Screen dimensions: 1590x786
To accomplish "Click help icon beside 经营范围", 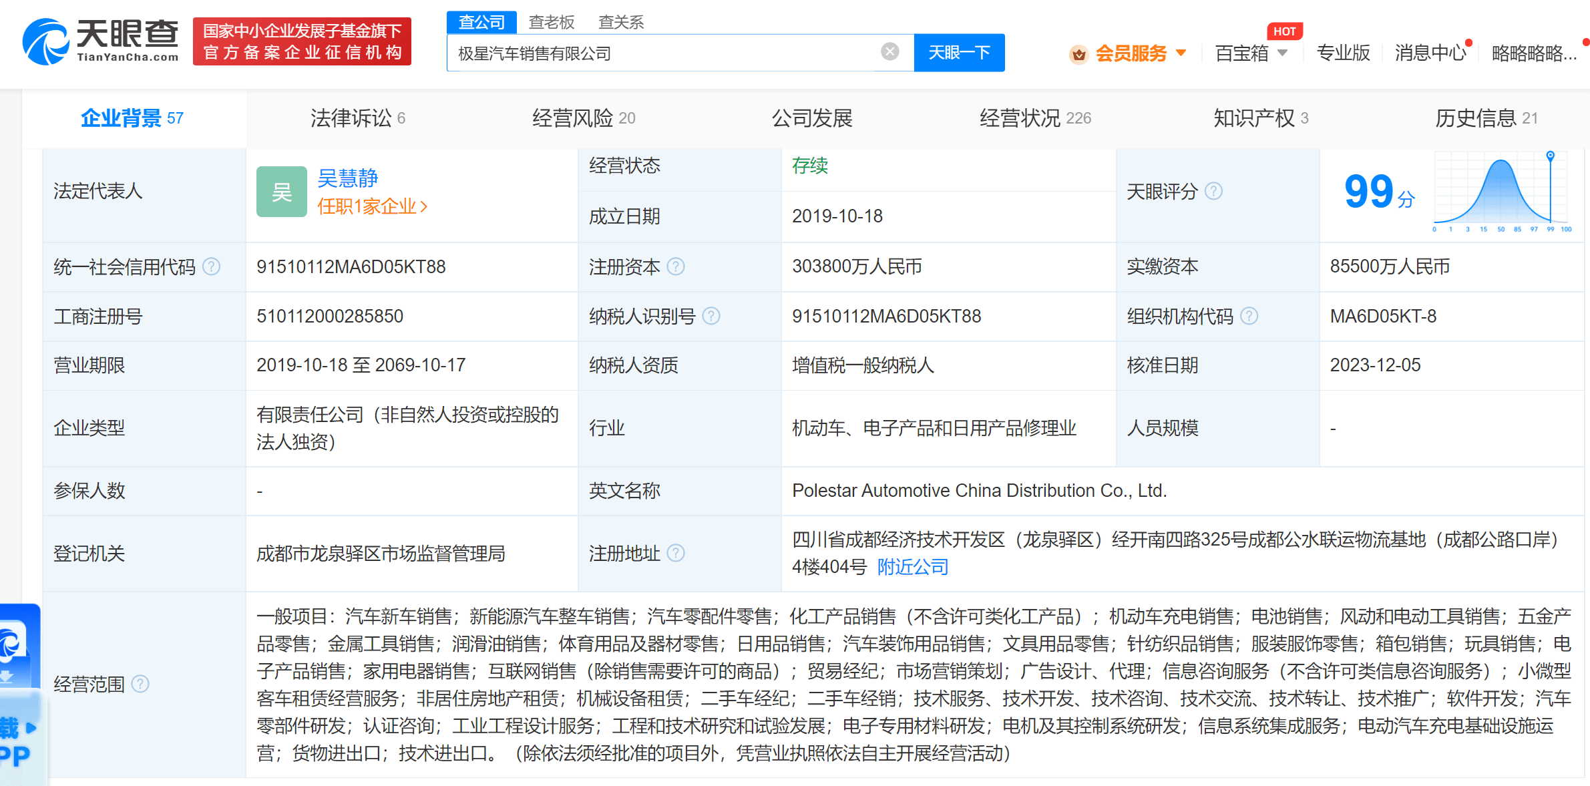I will tap(140, 684).
